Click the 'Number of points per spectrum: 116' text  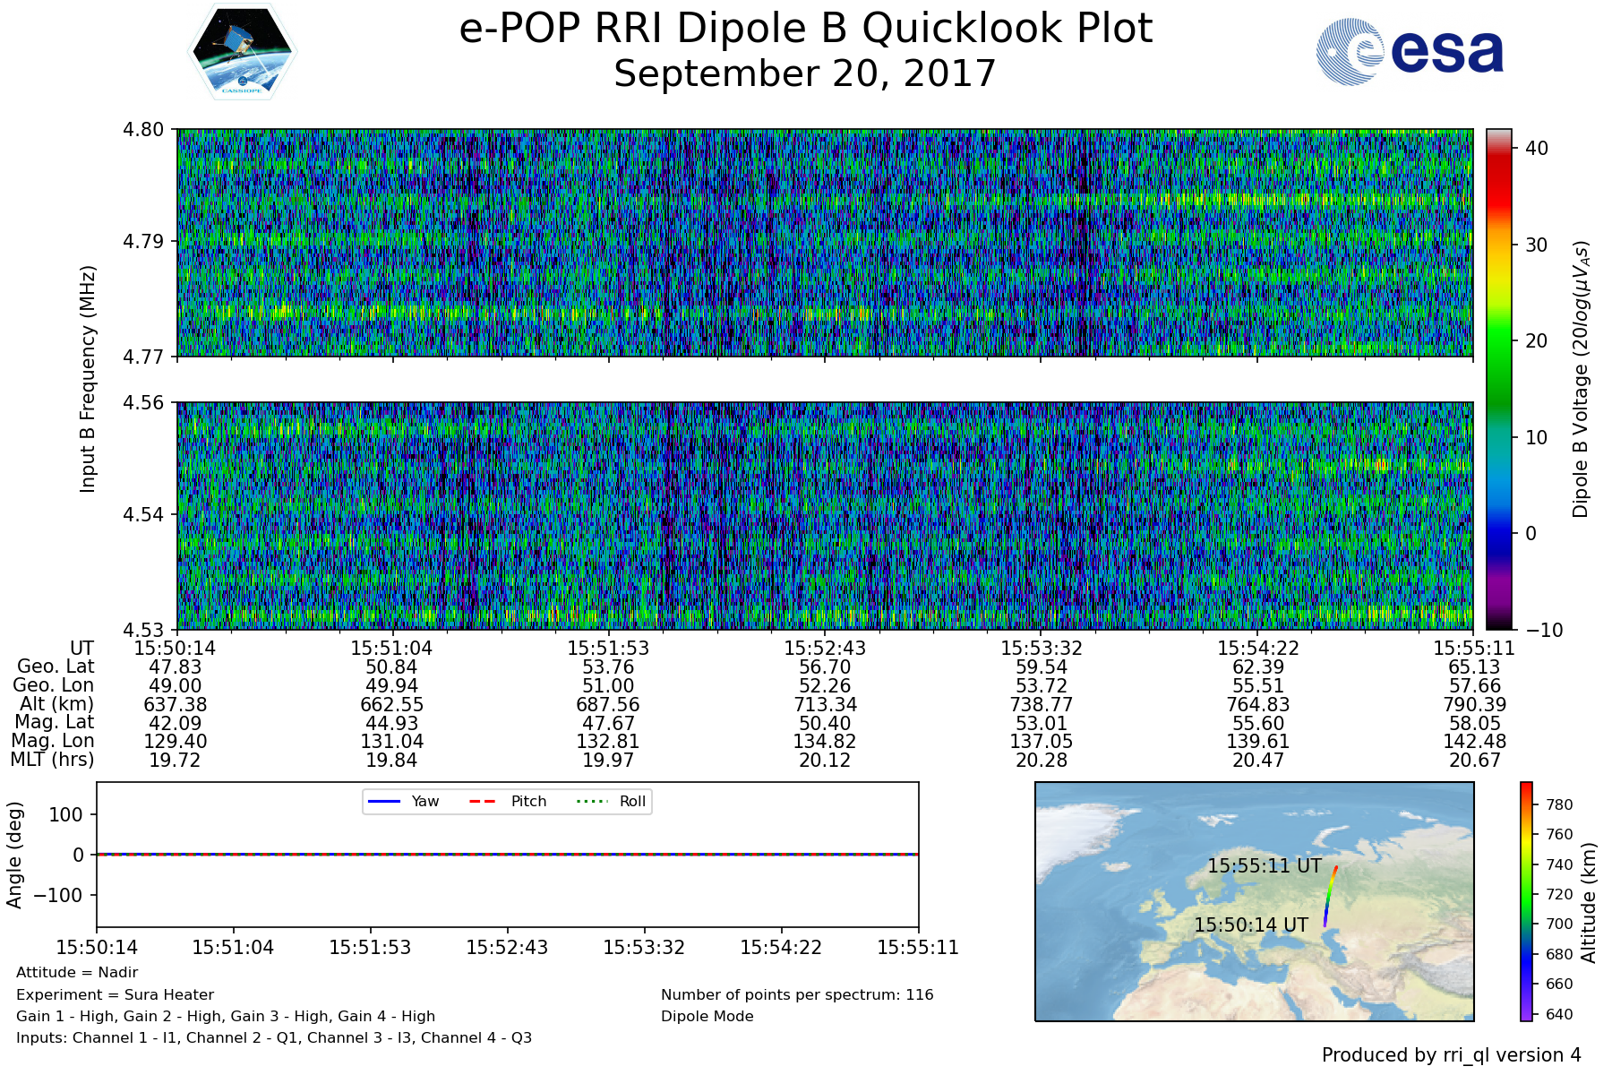(x=797, y=994)
